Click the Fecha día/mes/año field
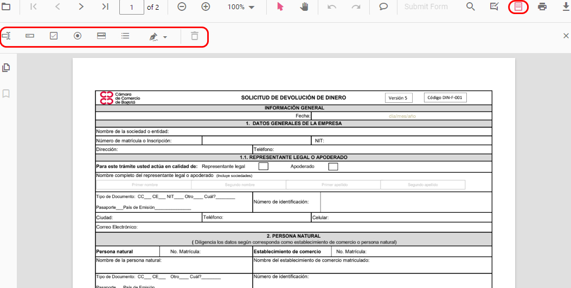 click(x=402, y=116)
